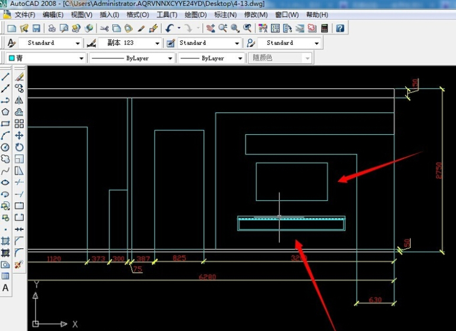Click the Open file icon

[x=24, y=28]
